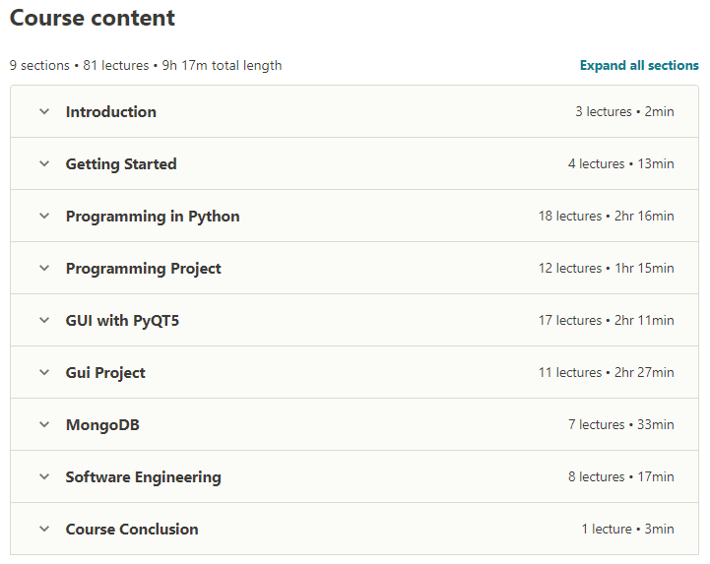The image size is (710, 564).
Task: Click chevron beside Course Conclusion
Action: [44, 529]
